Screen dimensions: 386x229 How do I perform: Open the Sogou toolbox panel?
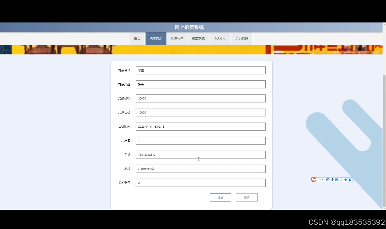(x=350, y=180)
